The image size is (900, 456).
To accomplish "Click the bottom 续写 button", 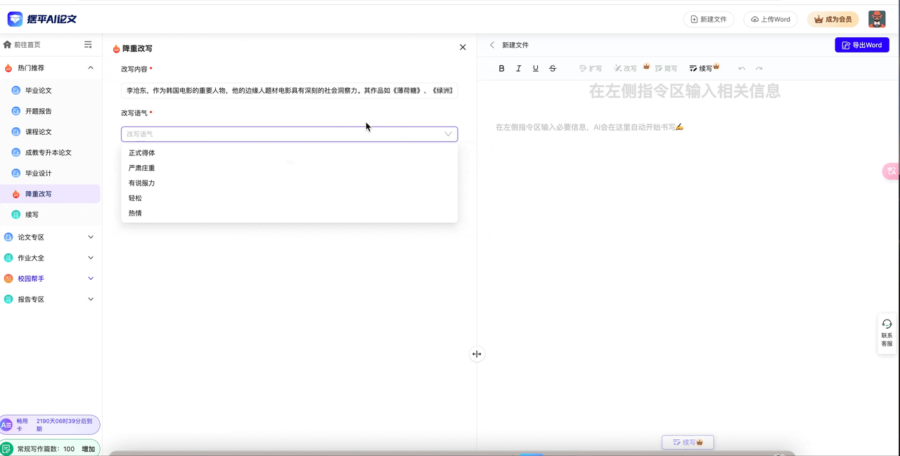I will (x=688, y=442).
